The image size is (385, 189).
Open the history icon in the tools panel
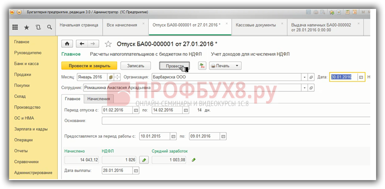[x=38, y=27]
